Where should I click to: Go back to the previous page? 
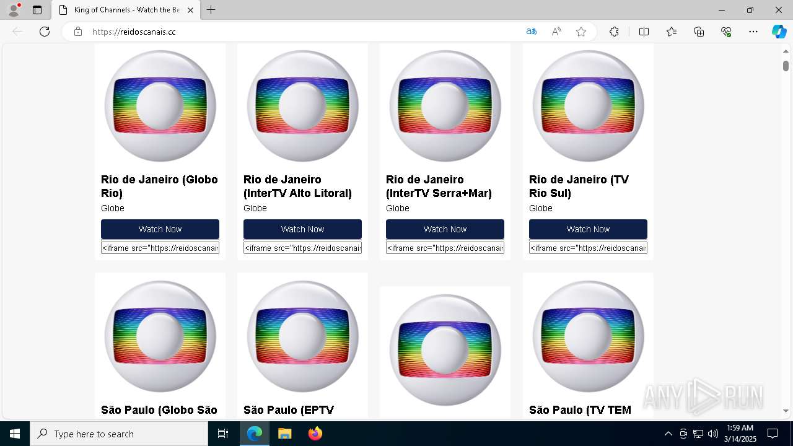pyautogui.click(x=17, y=32)
